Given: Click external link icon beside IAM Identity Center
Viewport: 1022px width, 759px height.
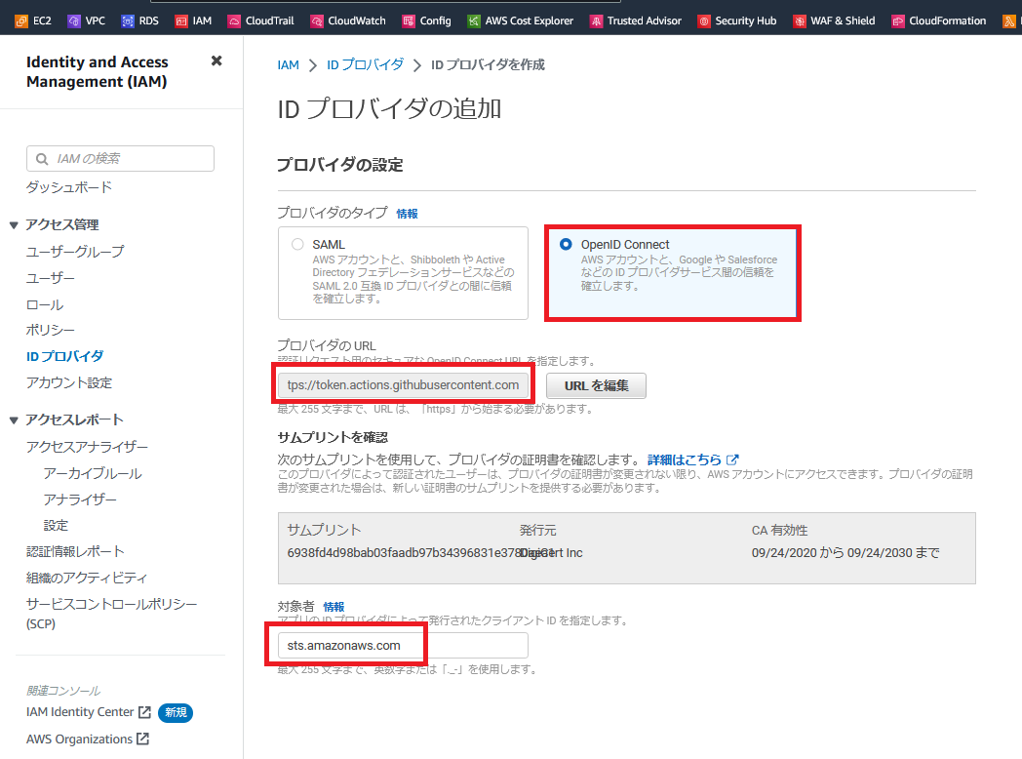Looking at the screenshot, I should [x=144, y=712].
